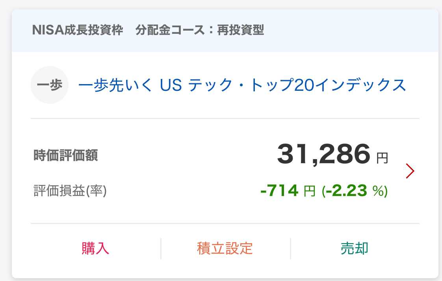Click the NISA成長投資枠 header text

click(x=78, y=30)
